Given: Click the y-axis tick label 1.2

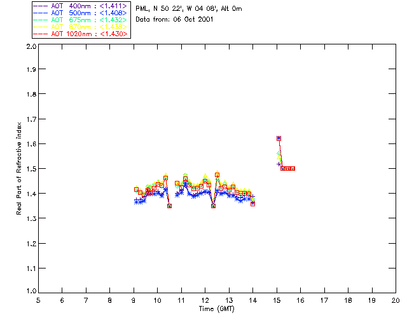Looking at the screenshot, I should point(31,244).
